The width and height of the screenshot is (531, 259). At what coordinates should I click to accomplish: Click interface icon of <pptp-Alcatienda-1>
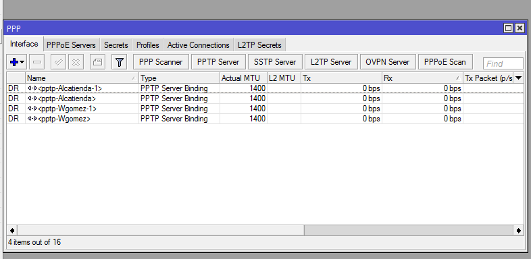(32, 88)
